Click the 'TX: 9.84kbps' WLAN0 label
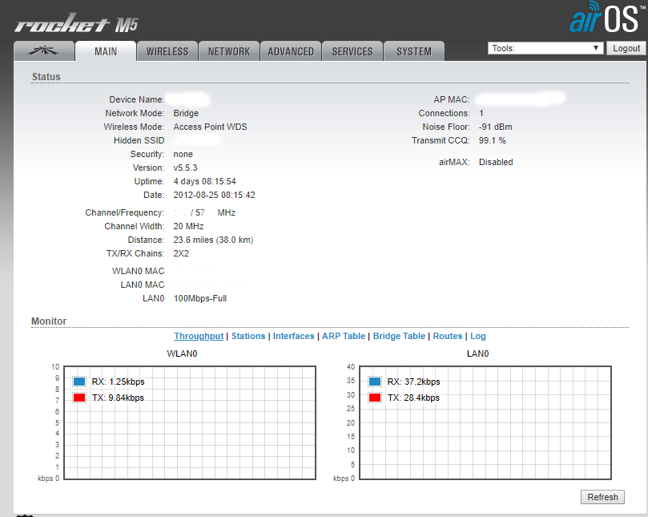This screenshot has width=648, height=517. 119,398
